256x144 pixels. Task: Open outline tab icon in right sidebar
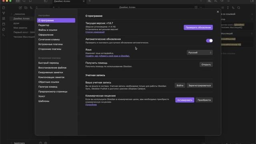click(228, 1)
